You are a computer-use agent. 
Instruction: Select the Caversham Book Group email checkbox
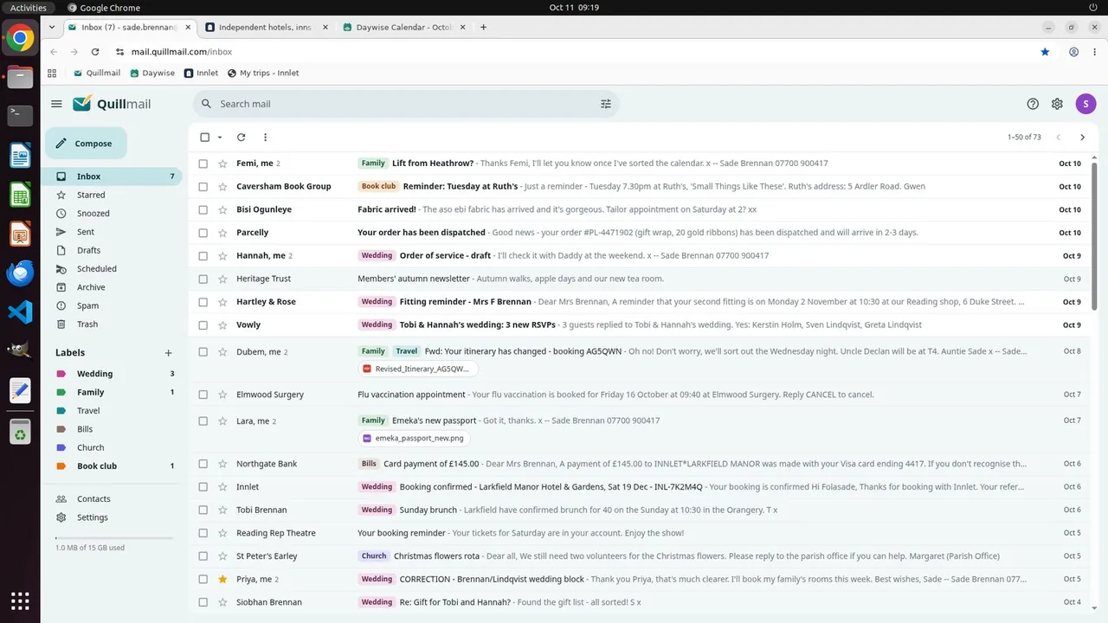tap(203, 186)
